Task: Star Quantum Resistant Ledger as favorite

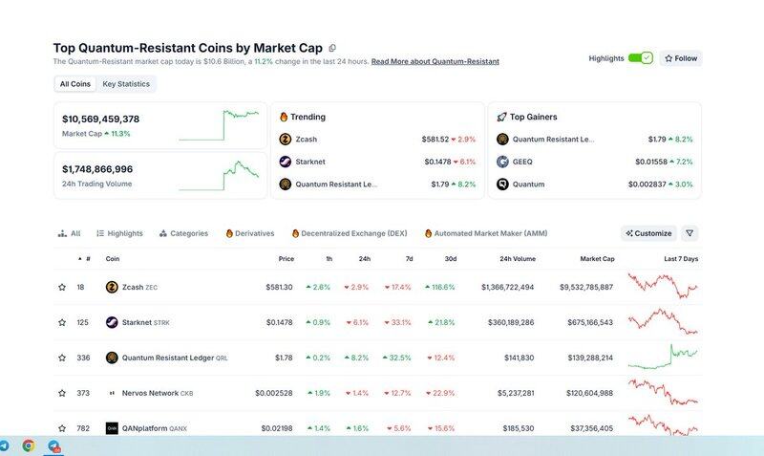Action: tap(62, 358)
